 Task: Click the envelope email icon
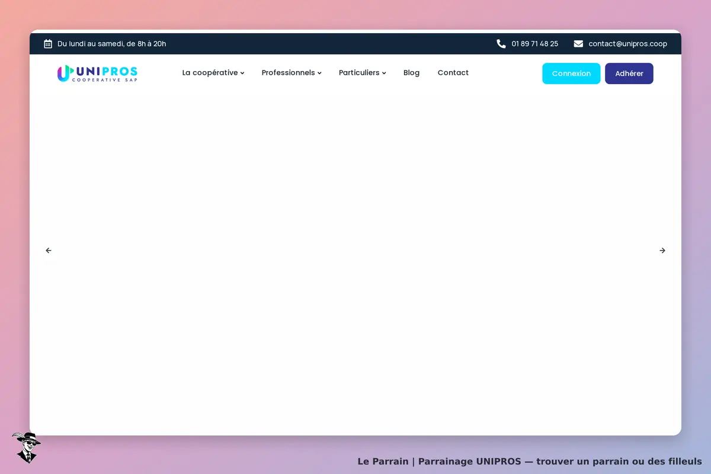click(578, 44)
